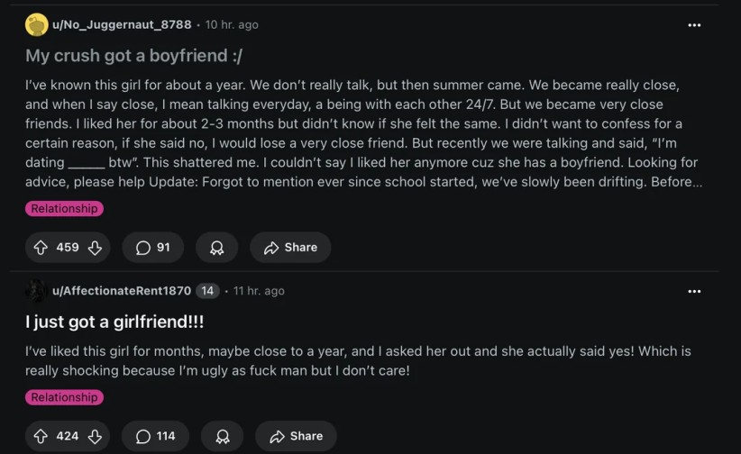Open the "I just got a girlfriend!!!" title
Screen dimensions: 741x454
pyautogui.click(x=114, y=322)
